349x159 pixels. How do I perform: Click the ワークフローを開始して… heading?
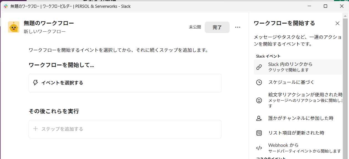[x=61, y=65]
